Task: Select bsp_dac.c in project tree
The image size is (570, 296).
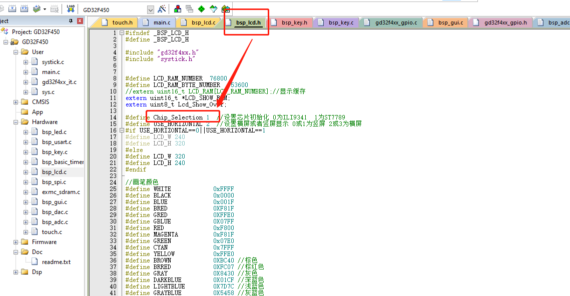Action: pos(55,211)
